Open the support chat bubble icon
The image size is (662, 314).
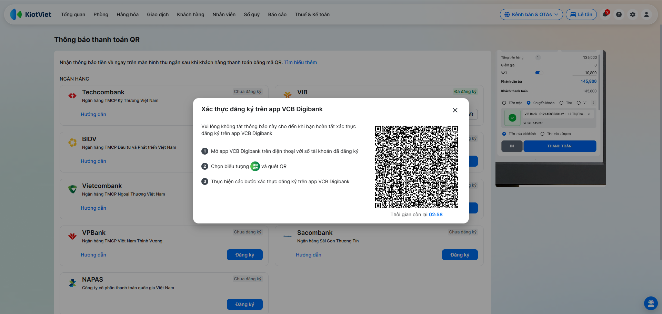pos(651,303)
